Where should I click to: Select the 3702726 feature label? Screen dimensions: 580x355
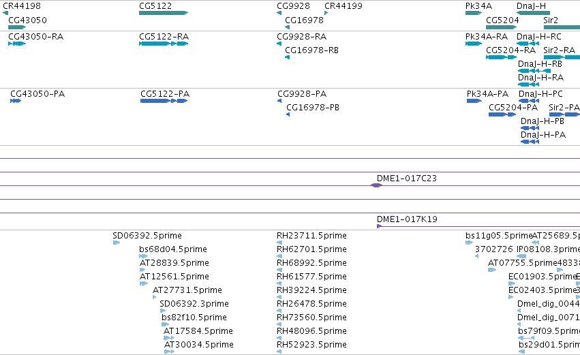pos(494,249)
